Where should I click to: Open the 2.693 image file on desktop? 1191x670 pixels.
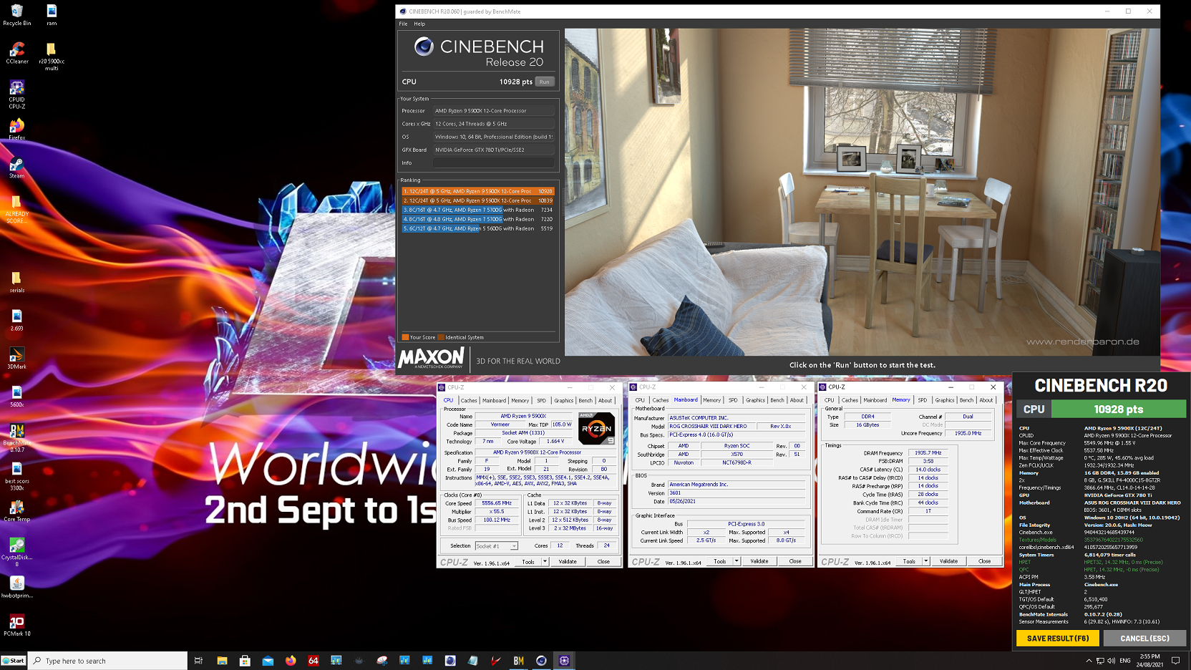(x=17, y=320)
